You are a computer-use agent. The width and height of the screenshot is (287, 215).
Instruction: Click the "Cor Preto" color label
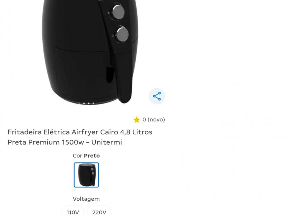pyautogui.click(x=86, y=156)
